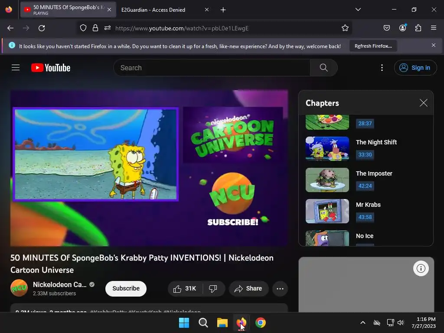
Task: Select the SpongeBob YouTube tab
Action: coord(68,10)
